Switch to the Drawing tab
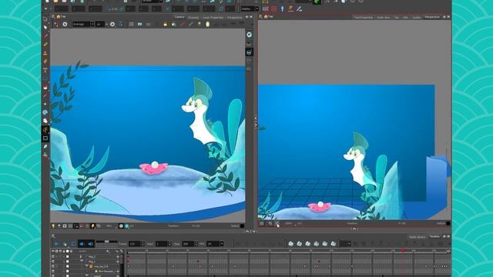 coord(193,18)
